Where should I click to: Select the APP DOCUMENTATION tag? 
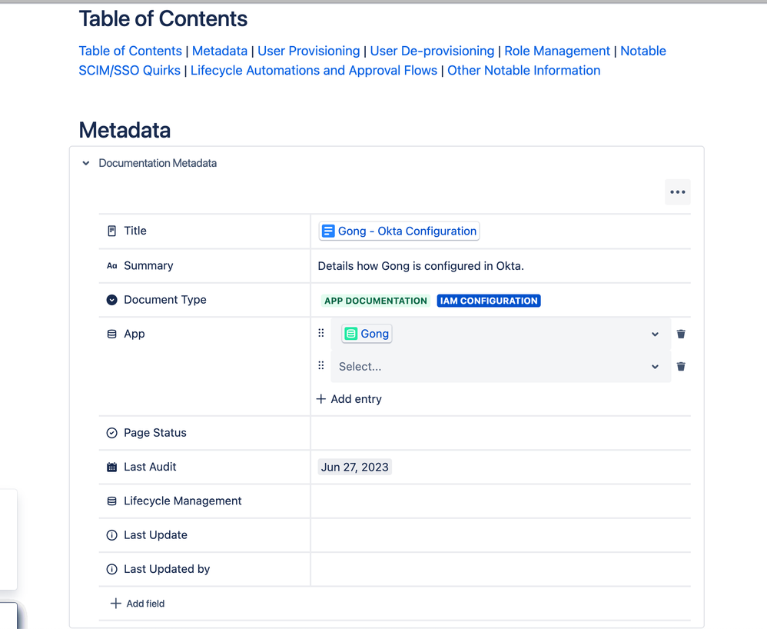pos(376,301)
